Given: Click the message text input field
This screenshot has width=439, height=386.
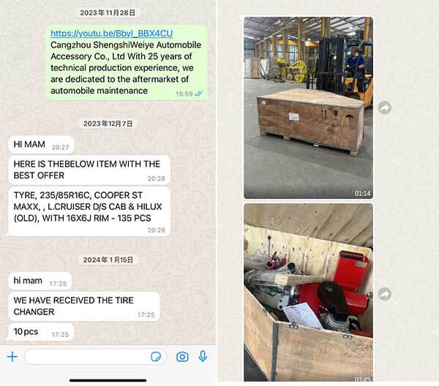Looking at the screenshot, I should click(96, 357).
